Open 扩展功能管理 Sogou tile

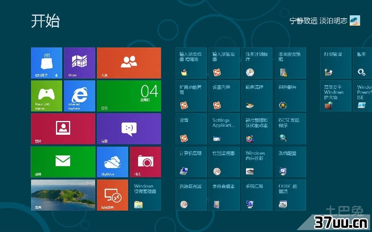(191, 96)
